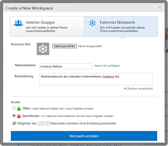
Task: Focus the Netzwerkname field containing Contoso Partner
Action: [66, 66]
